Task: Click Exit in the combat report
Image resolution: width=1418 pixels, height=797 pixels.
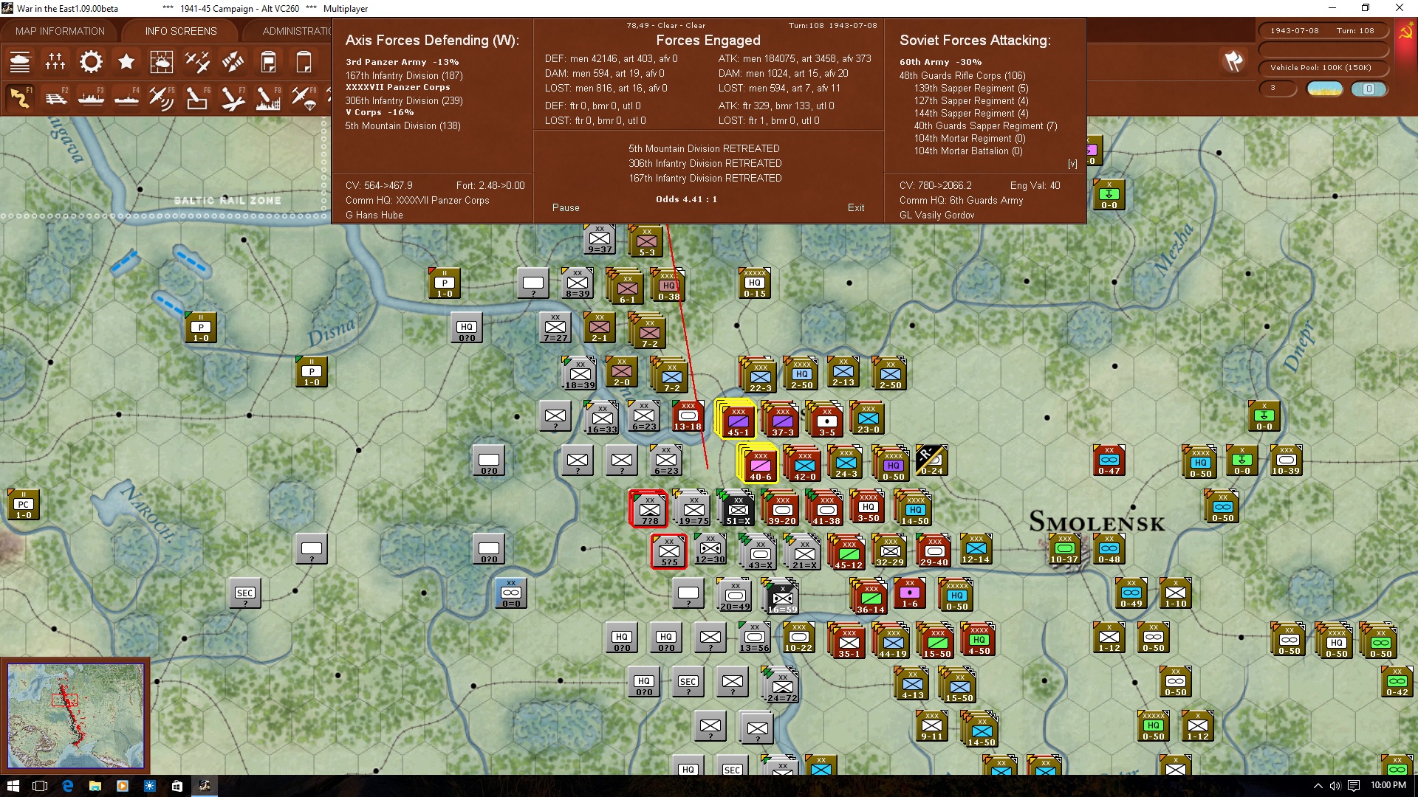Action: [x=856, y=208]
